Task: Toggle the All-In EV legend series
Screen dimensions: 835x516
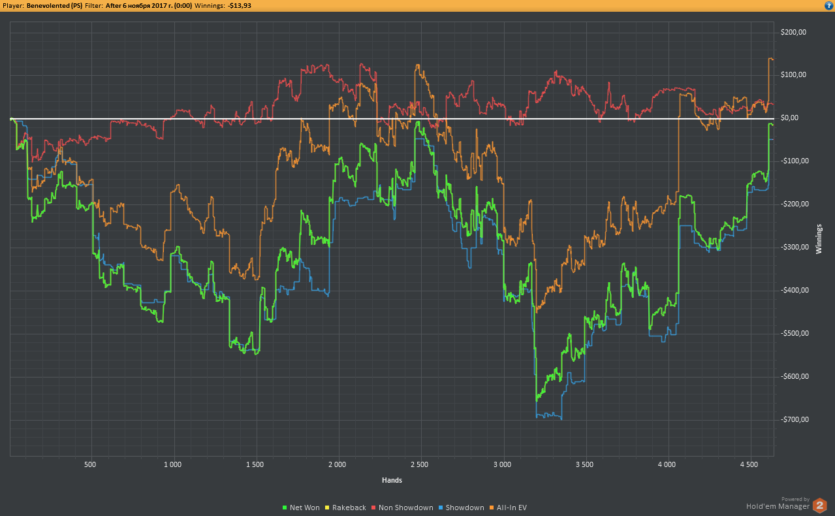Action: coord(508,508)
